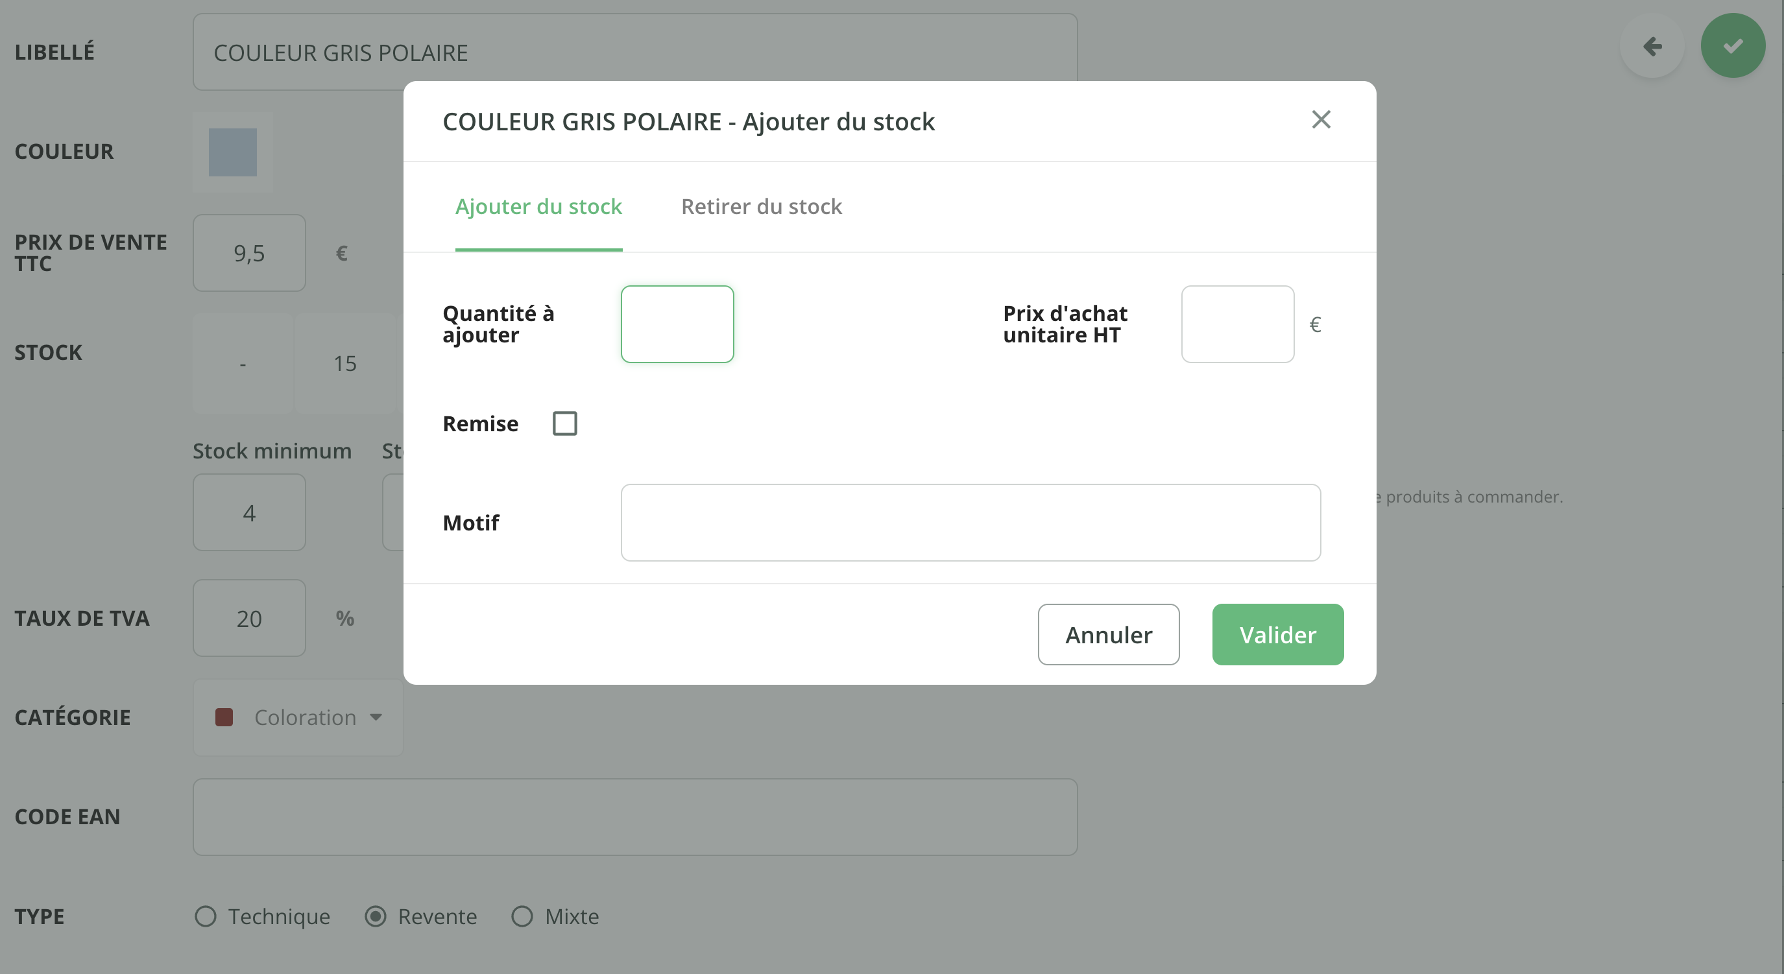
Task: Click the Prix d'achat unitaire HT field
Action: point(1237,324)
